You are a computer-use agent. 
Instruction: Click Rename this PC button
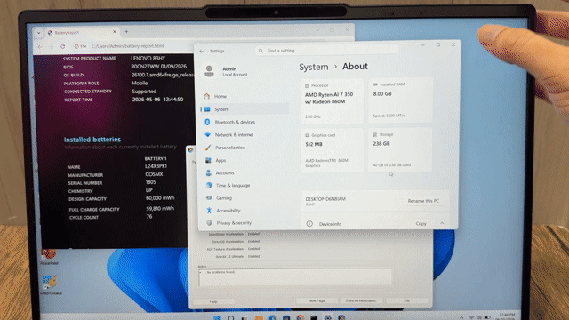point(423,201)
